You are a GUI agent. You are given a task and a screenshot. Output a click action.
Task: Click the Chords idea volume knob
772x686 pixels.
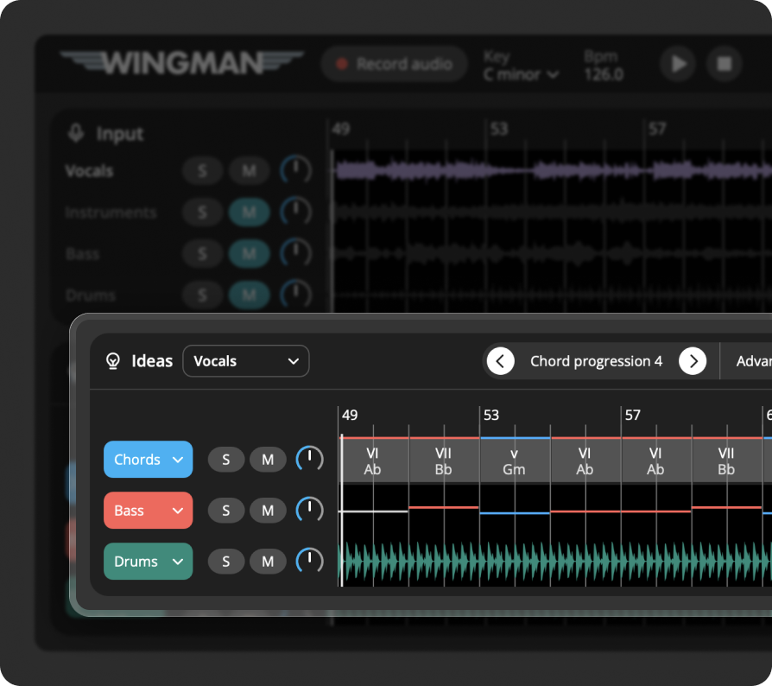click(x=310, y=460)
